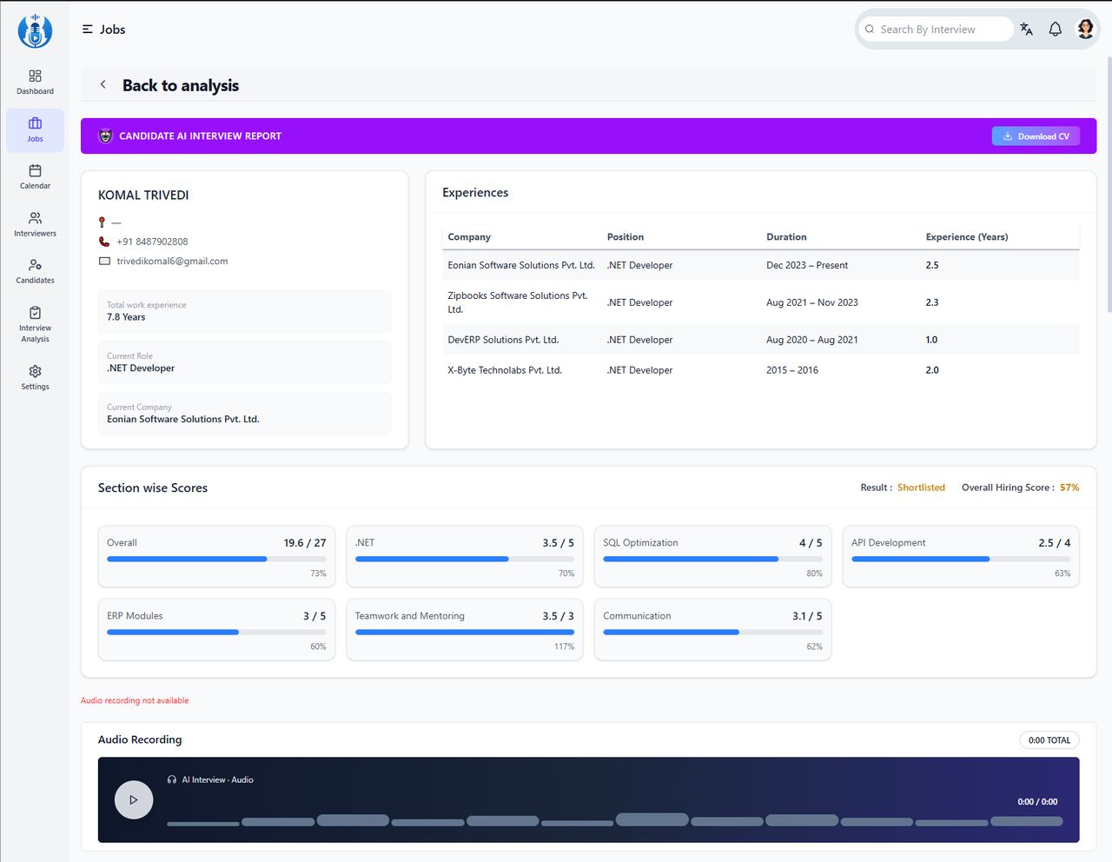Image resolution: width=1112 pixels, height=862 pixels.
Task: Click the Aug 2021 – Nov 2023 duration
Action: [x=812, y=302]
